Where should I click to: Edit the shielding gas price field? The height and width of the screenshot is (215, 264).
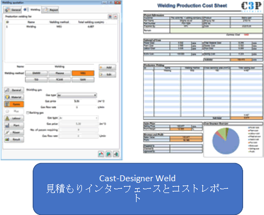point(77,101)
